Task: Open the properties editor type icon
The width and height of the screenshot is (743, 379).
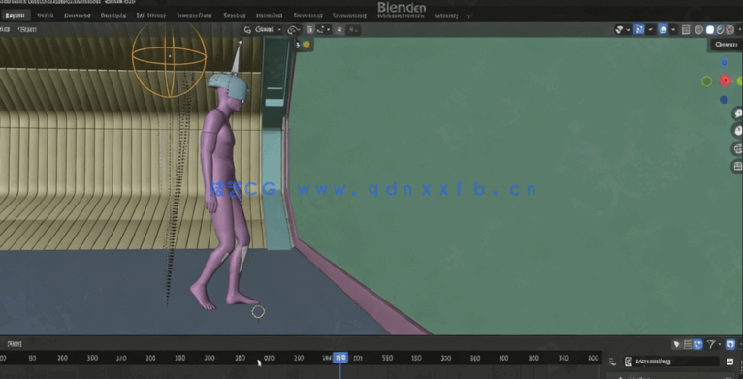Action: [613, 362]
